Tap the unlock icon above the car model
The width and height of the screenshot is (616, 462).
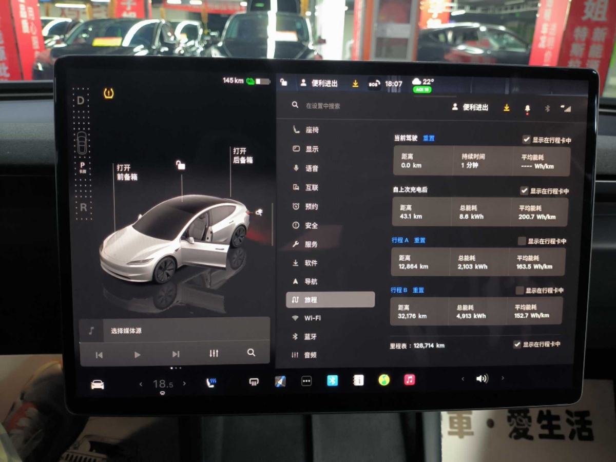[x=181, y=165]
